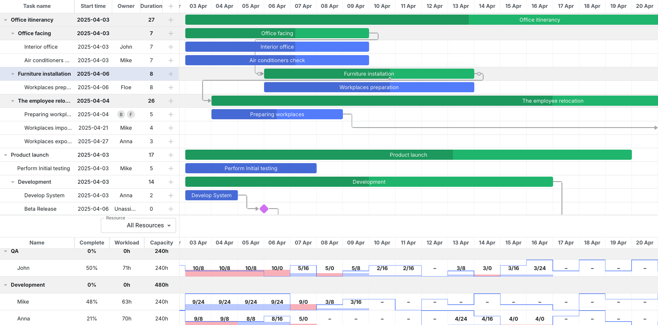The width and height of the screenshot is (658, 325).
Task: Add subtask to Furniture installation row
Action: [171, 74]
